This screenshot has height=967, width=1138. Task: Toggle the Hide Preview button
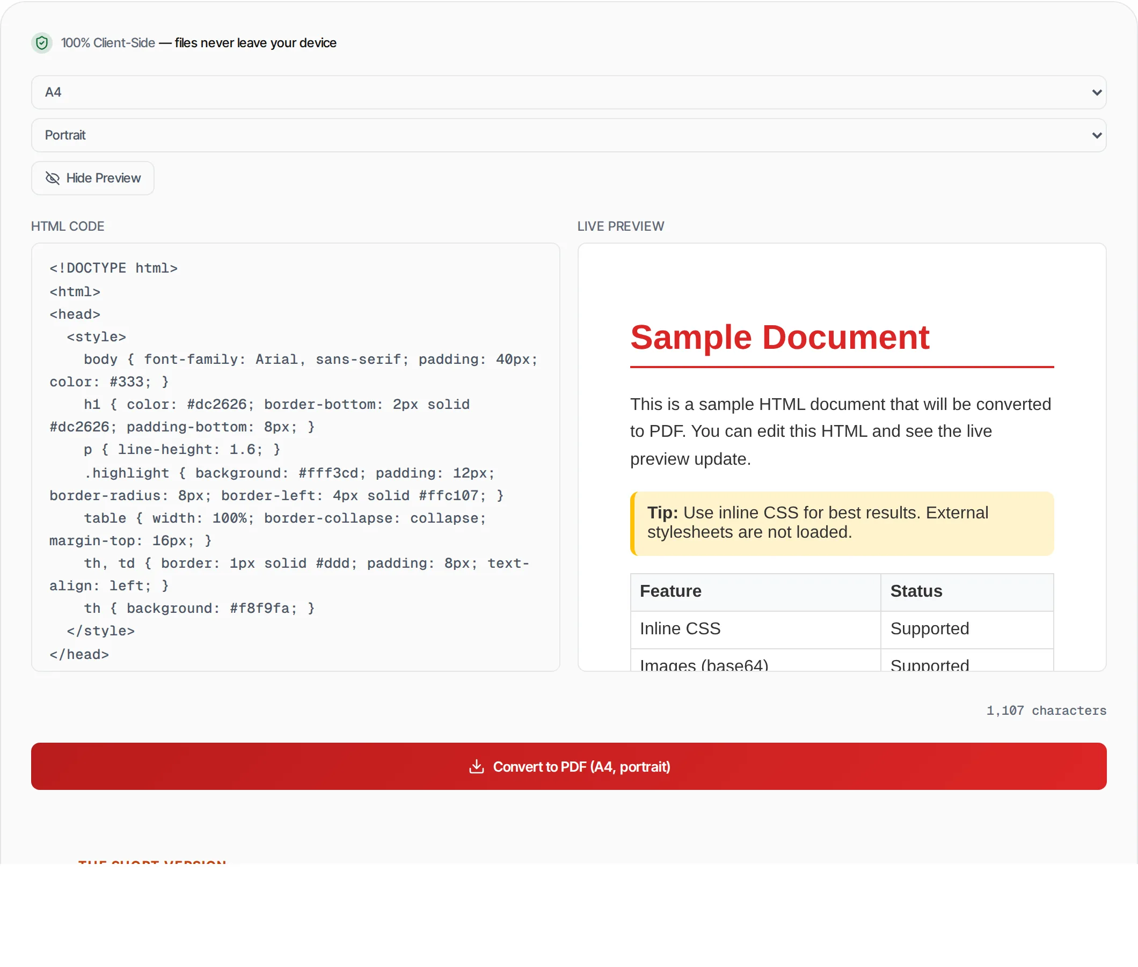tap(93, 178)
